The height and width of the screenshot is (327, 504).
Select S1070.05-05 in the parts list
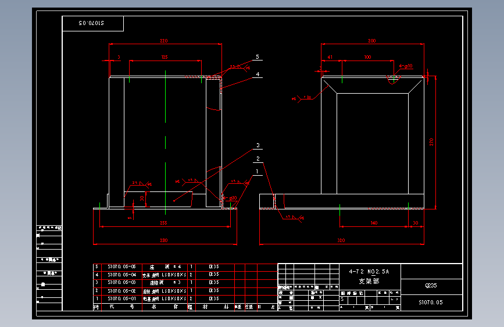pyautogui.click(x=121, y=267)
